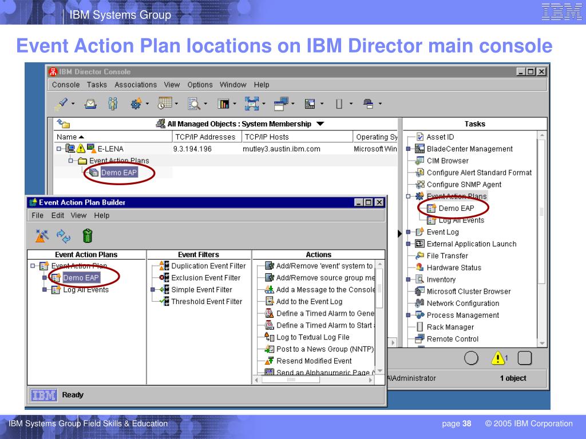
Task: Click the circle status indicator icon
Action: click(471, 358)
